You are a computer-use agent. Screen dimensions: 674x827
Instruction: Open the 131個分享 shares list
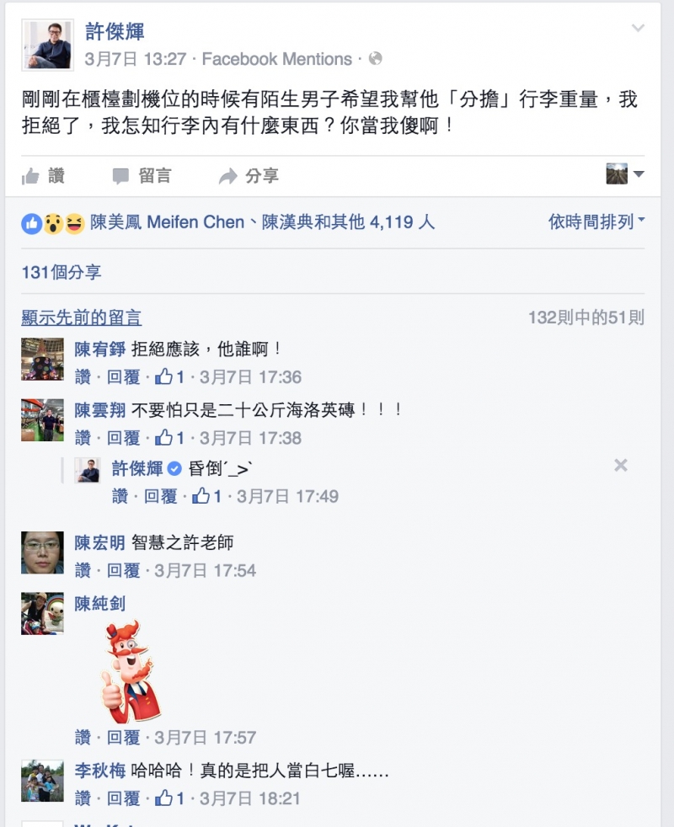(62, 272)
